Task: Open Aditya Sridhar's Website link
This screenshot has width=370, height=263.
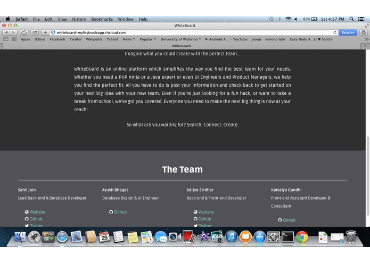Action: coord(206,212)
